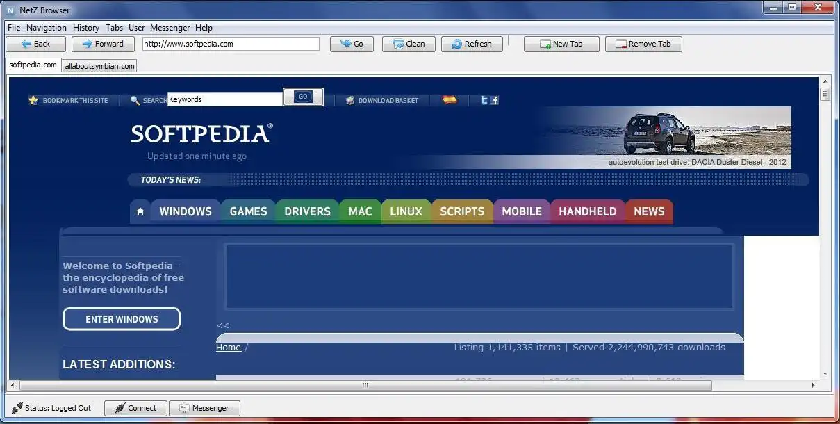Open the HANDHELD category tab

pos(588,211)
